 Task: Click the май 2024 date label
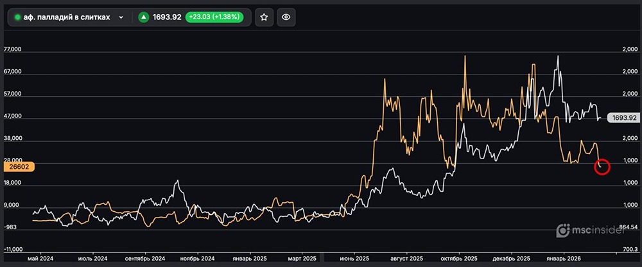[x=40, y=258]
